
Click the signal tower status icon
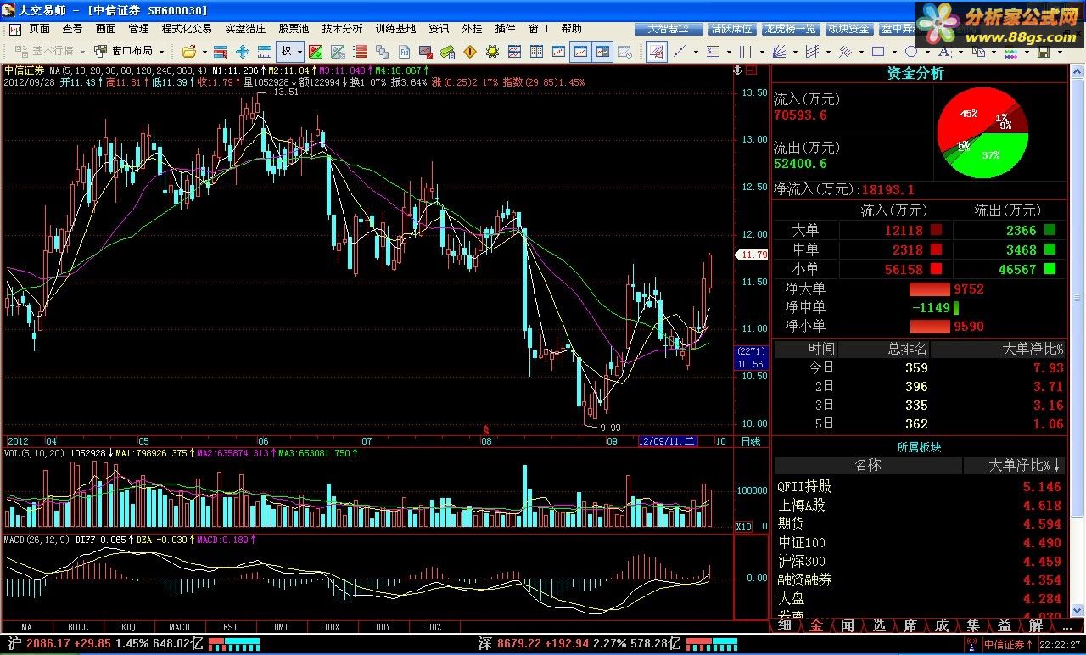(x=971, y=645)
